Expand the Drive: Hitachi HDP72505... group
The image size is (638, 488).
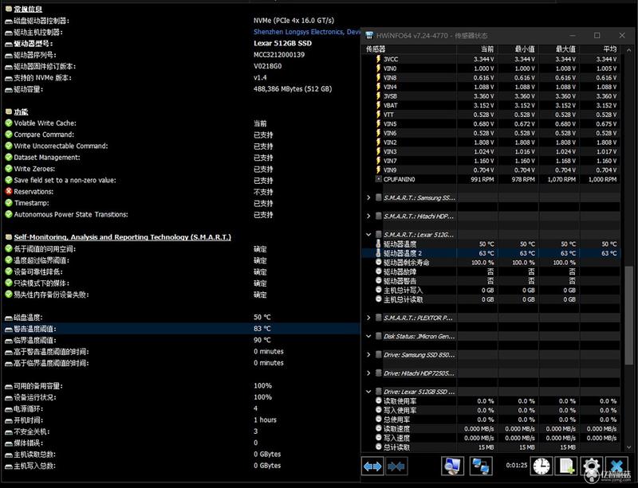click(368, 373)
